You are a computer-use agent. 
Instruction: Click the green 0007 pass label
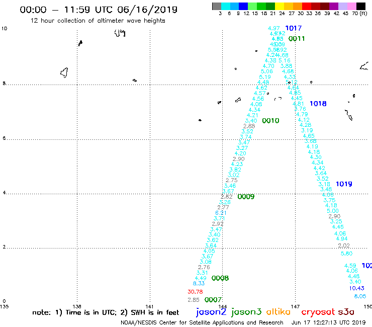213,300
